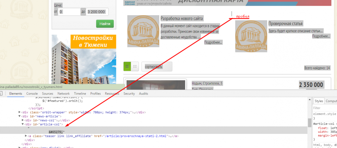Open the Network tab
The width and height of the screenshot is (337, 148).
(x=64, y=94)
